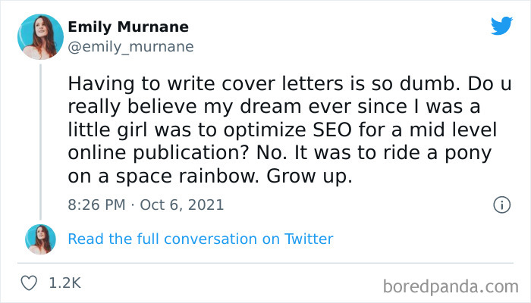This screenshot has width=531, height=303.
Task: Open the Emily Murnane display name
Action: tap(128, 27)
